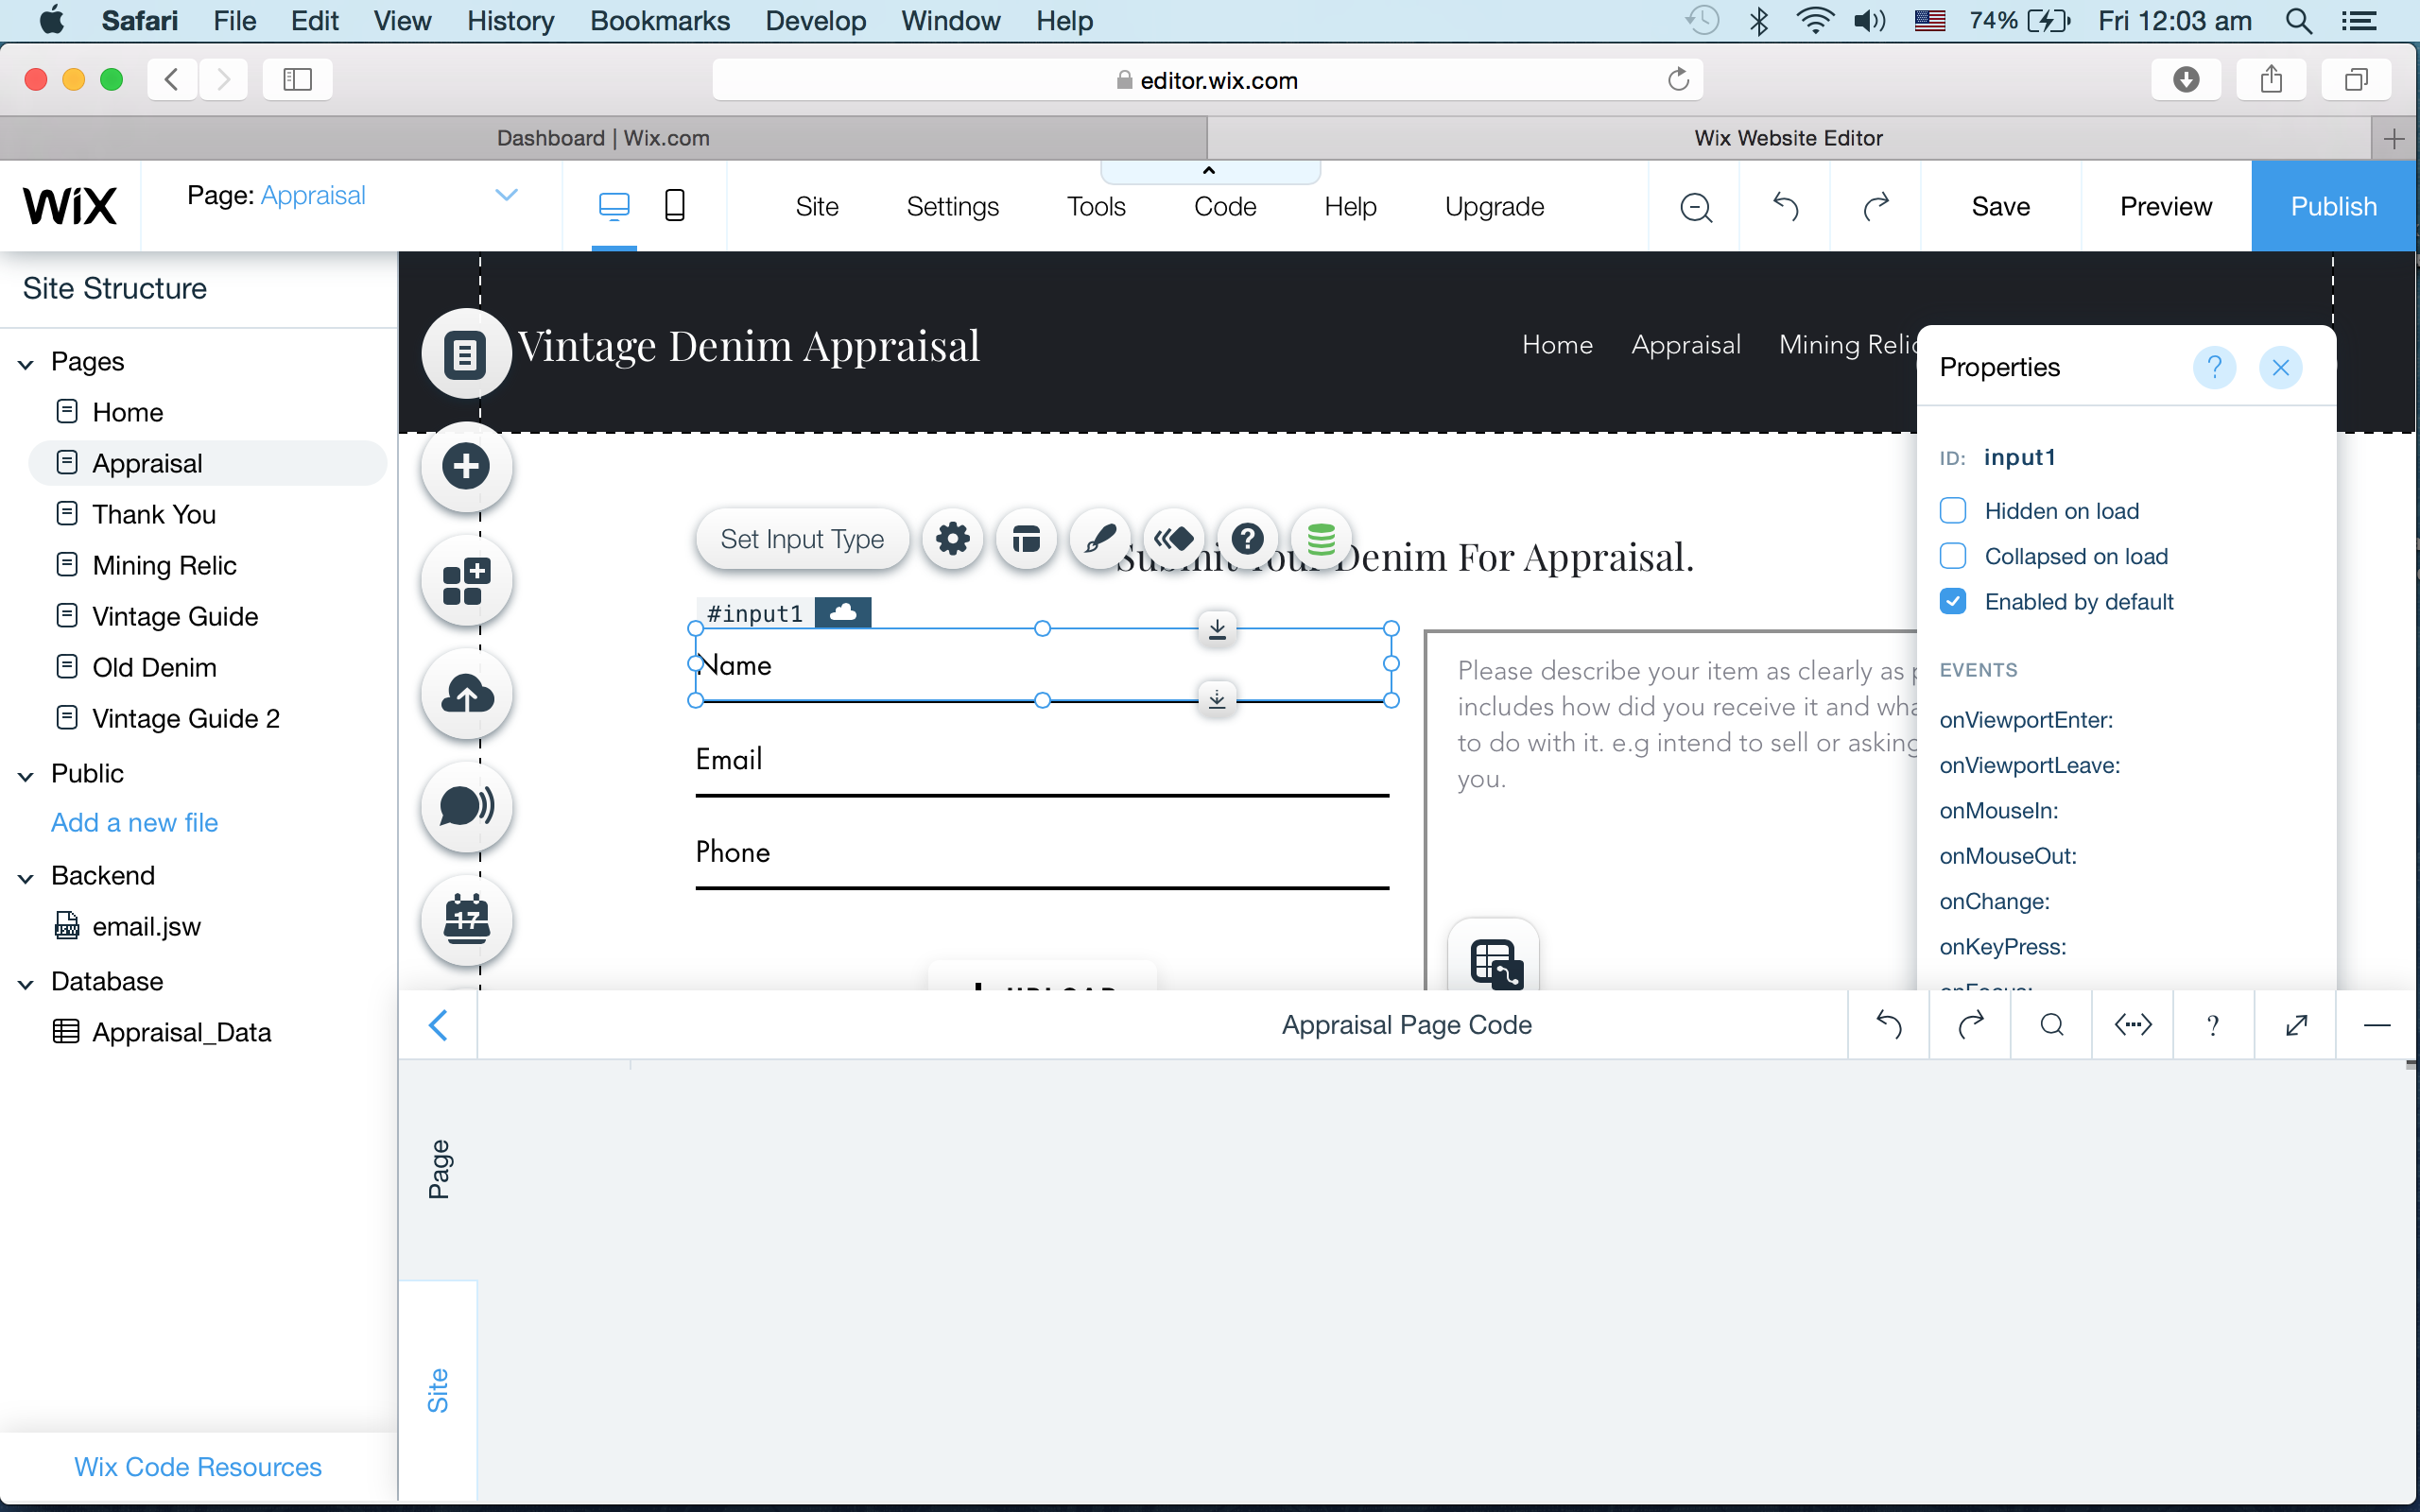Open input settings gear icon

point(952,539)
